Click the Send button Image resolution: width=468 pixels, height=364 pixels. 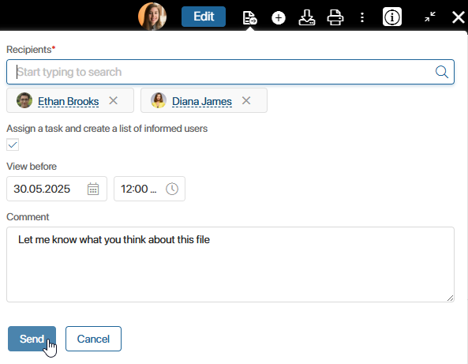tap(32, 339)
